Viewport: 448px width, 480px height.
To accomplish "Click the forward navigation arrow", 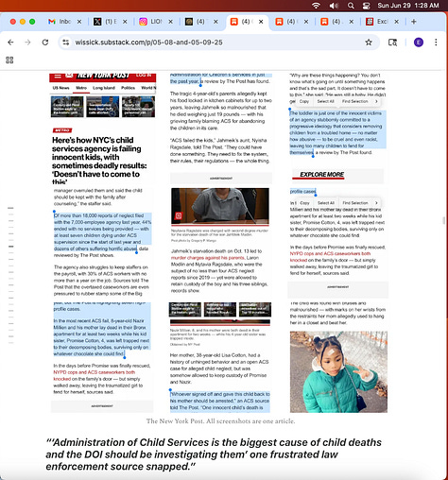I will [x=27, y=43].
